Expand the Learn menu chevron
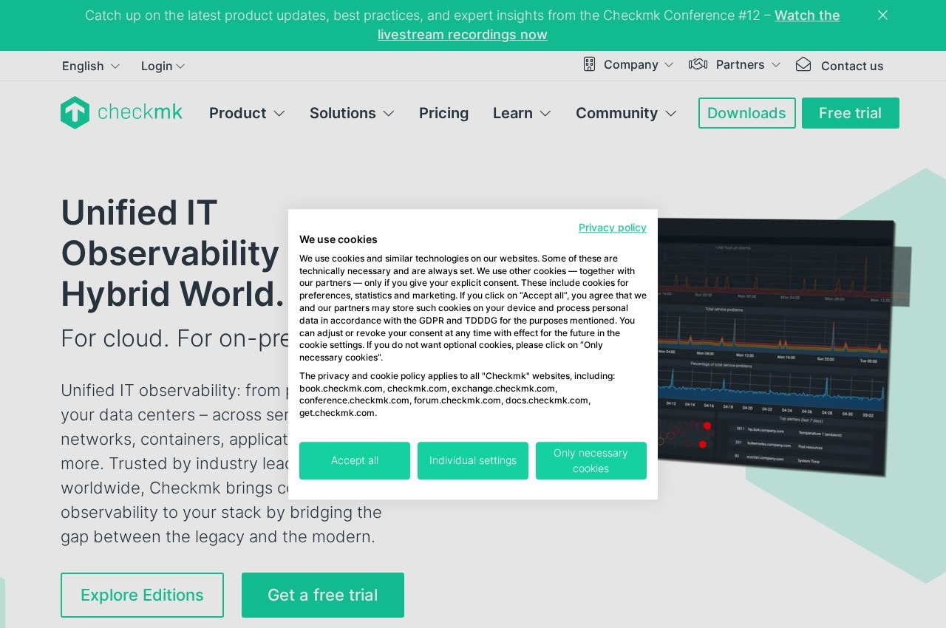Image resolution: width=946 pixels, height=628 pixels. (545, 114)
